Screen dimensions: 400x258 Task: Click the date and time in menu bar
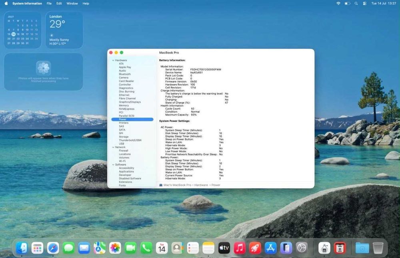pyautogui.click(x=384, y=3)
